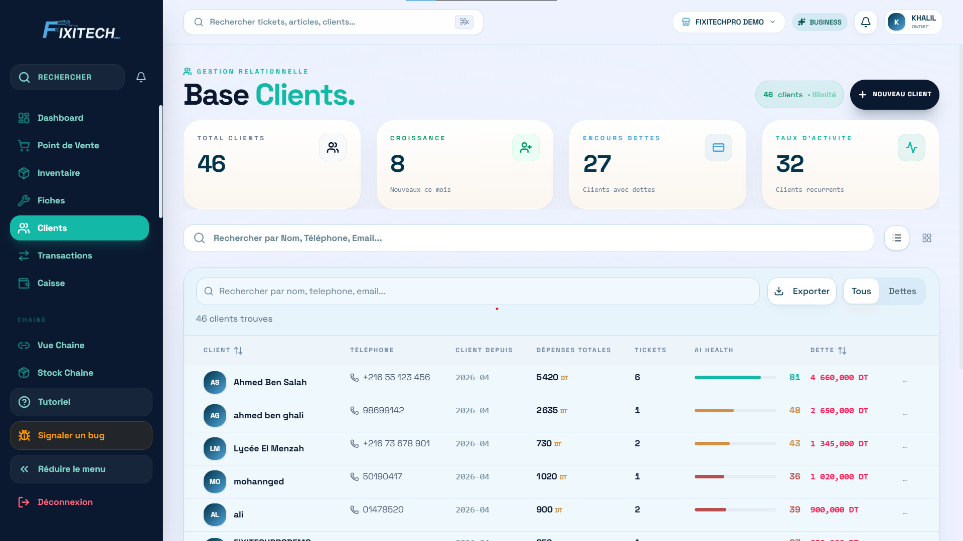
Task: Click the sidebar notification bell icon
Action: [x=141, y=77]
